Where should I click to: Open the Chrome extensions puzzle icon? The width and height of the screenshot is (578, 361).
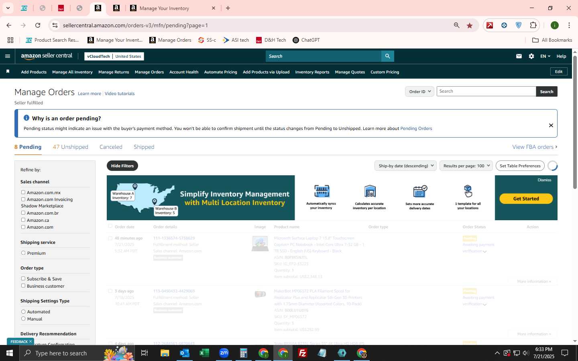coord(533,25)
